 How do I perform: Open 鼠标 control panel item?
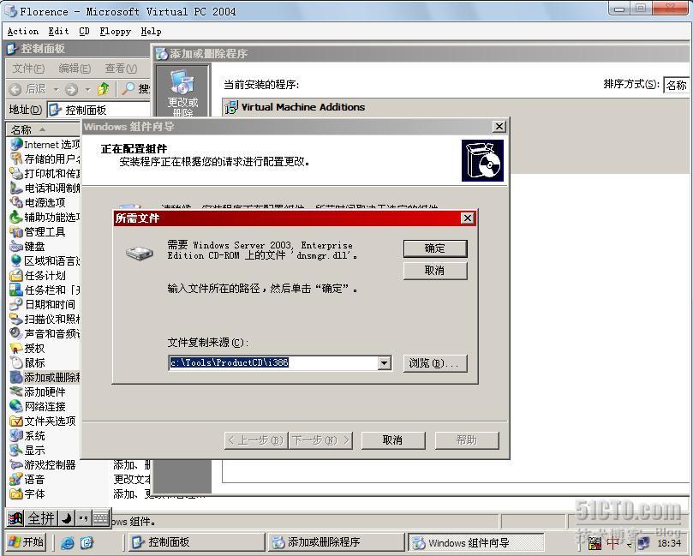click(x=28, y=363)
